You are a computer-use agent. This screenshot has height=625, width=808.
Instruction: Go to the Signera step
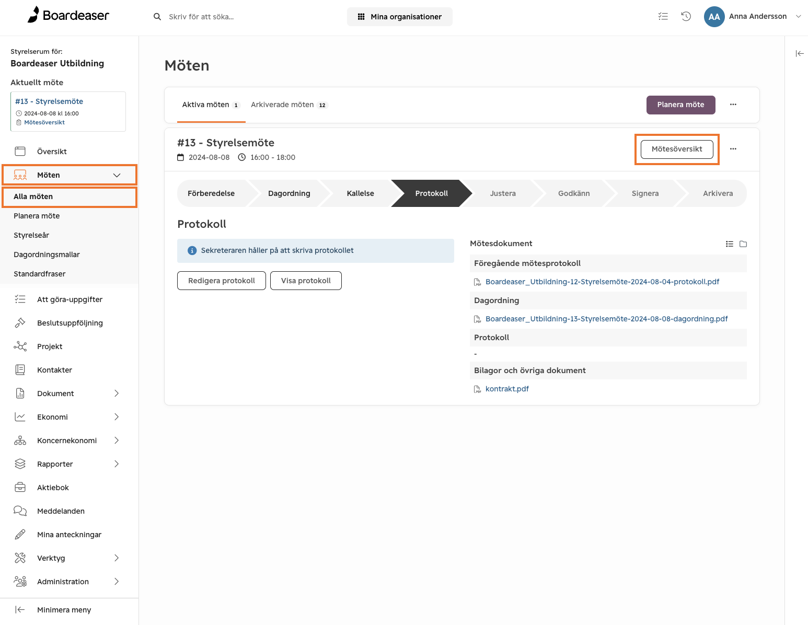click(x=645, y=193)
